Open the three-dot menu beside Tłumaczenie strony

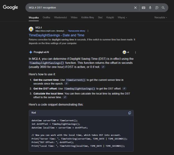(x=88, y=31)
